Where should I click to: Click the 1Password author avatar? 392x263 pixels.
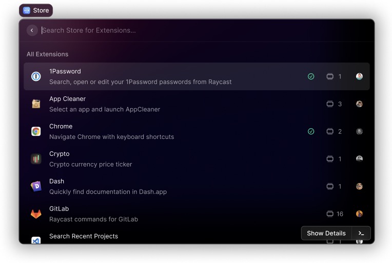tap(359, 76)
